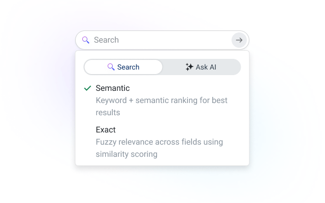Click the sparkle icon beside Ask AI
This screenshot has height=203, width=325.
[x=189, y=67]
